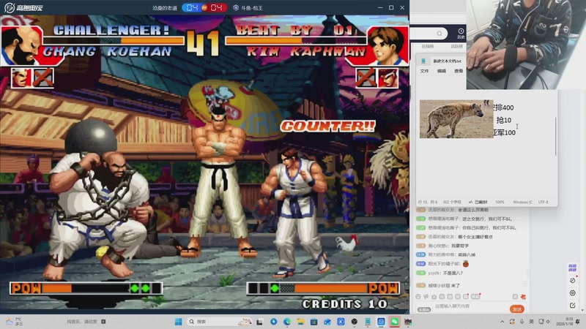Open the 查看 menu in Notepad

pyautogui.click(x=459, y=71)
